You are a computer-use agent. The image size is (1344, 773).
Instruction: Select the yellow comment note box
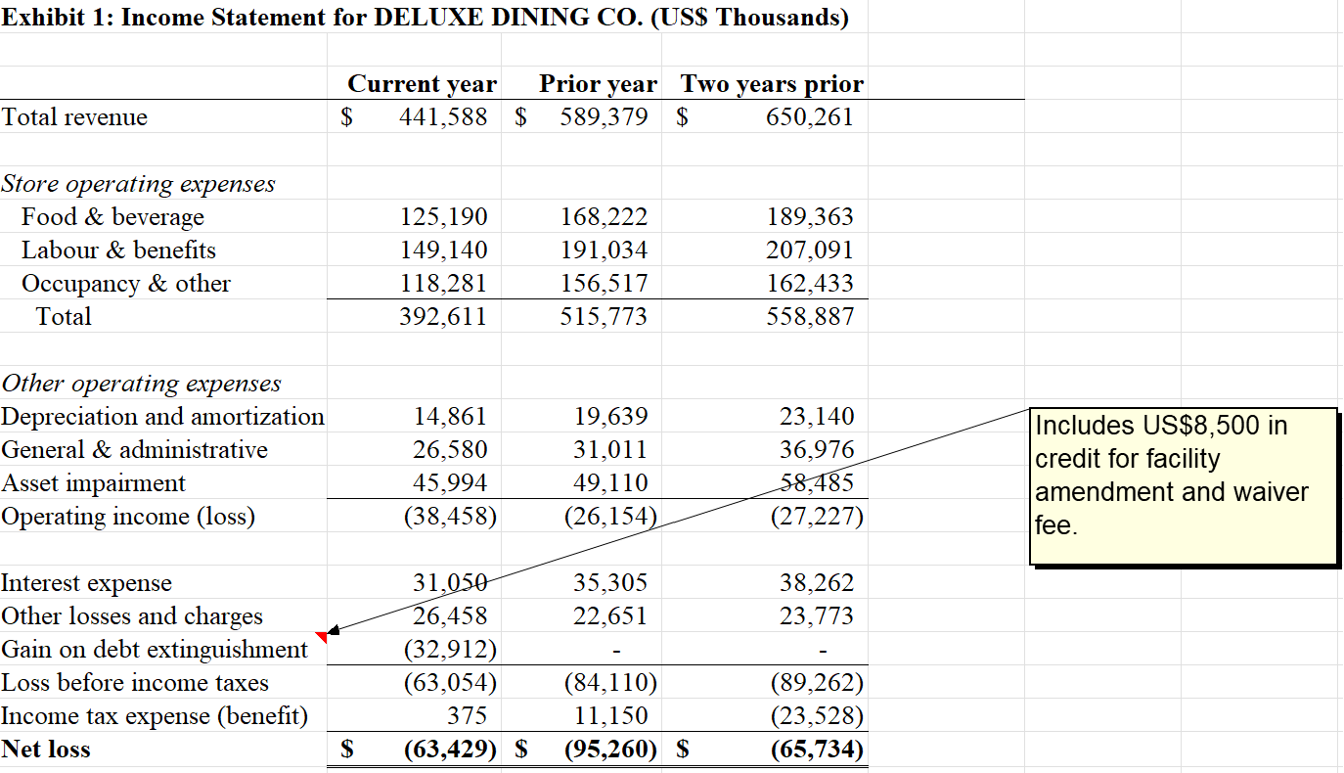point(1183,484)
